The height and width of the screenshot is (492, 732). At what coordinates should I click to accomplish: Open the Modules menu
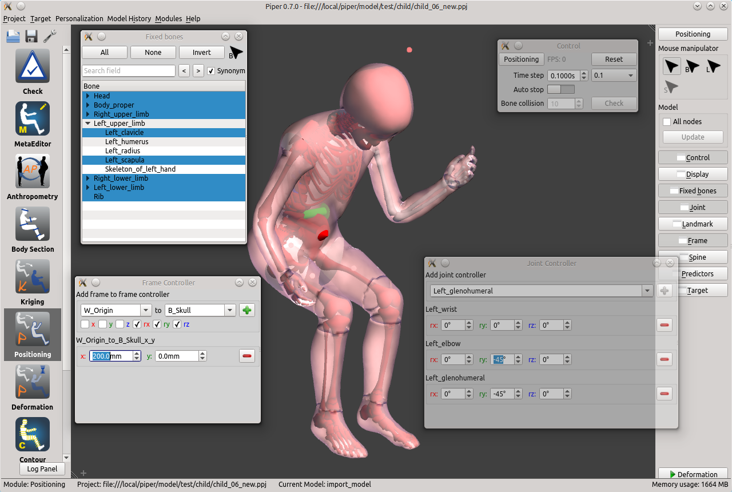pyautogui.click(x=168, y=18)
